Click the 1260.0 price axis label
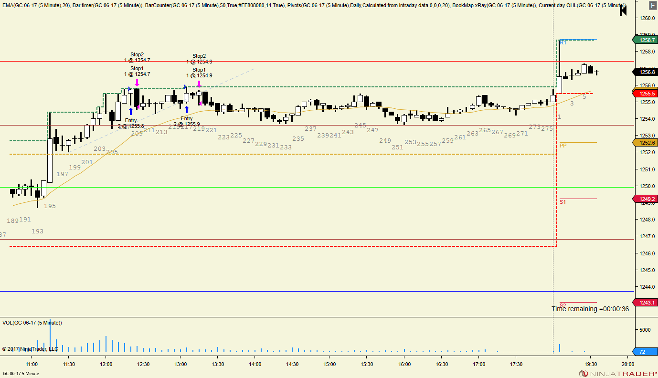Image resolution: width=658 pixels, height=378 pixels. [x=647, y=18]
